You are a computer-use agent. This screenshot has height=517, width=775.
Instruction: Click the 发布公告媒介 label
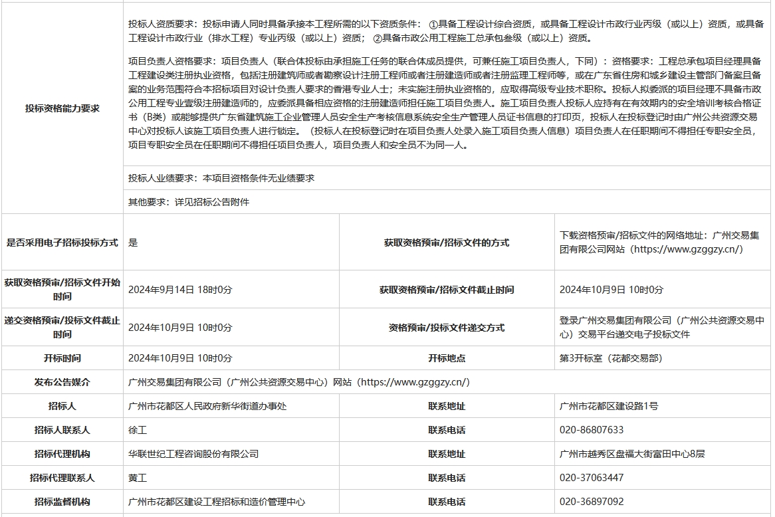62,382
